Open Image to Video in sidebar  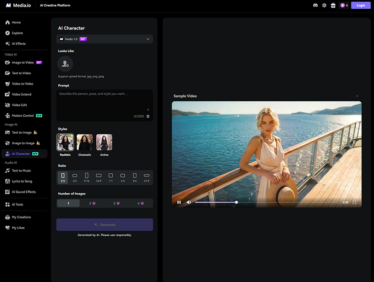click(22, 63)
